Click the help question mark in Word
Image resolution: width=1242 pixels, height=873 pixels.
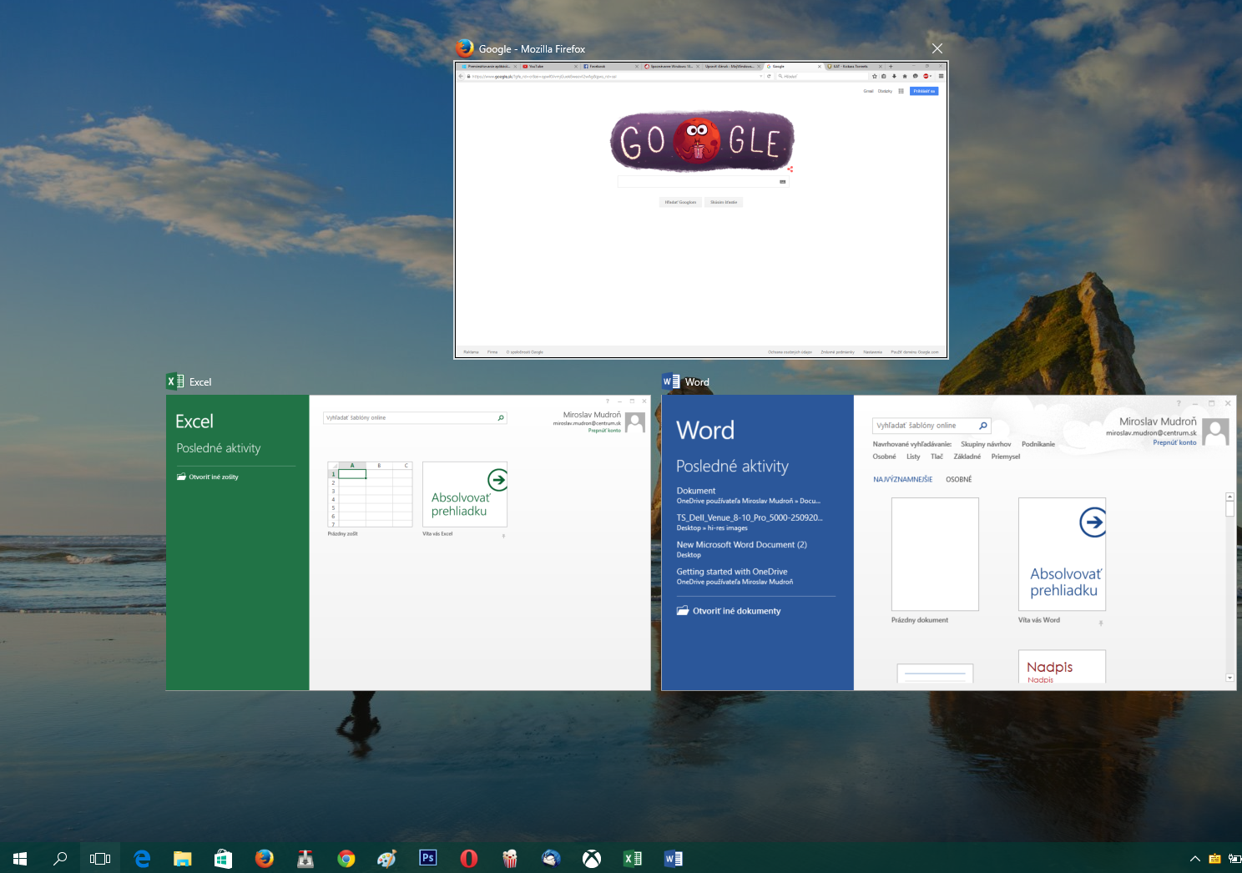(x=1179, y=403)
